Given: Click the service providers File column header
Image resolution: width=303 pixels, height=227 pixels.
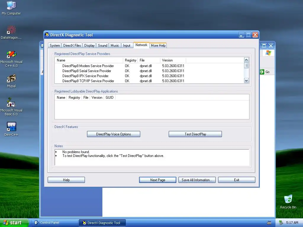Looking at the screenshot, I should (x=149, y=60).
